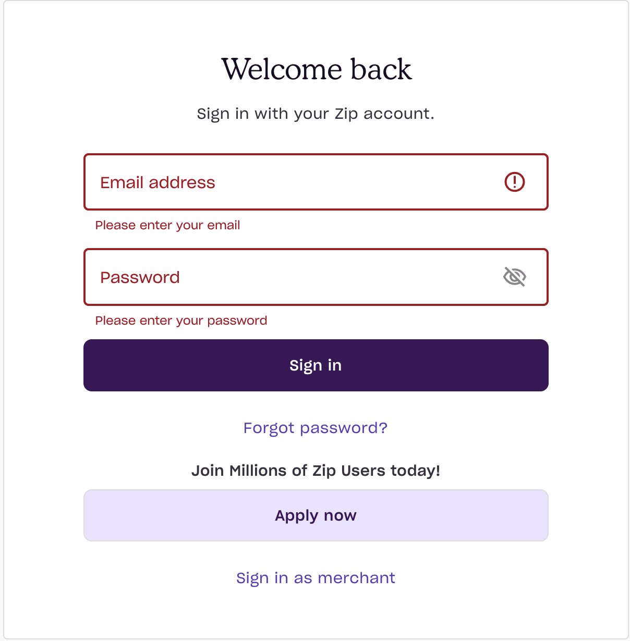Click the Forgot password link text

316,428
